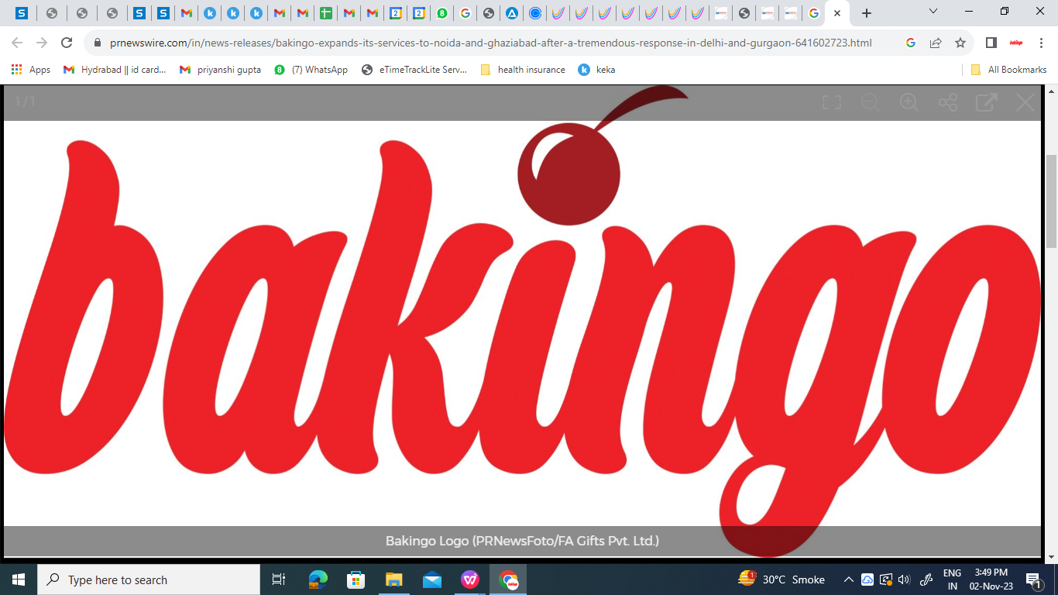Click the '1 / 1' image counter

(x=26, y=101)
